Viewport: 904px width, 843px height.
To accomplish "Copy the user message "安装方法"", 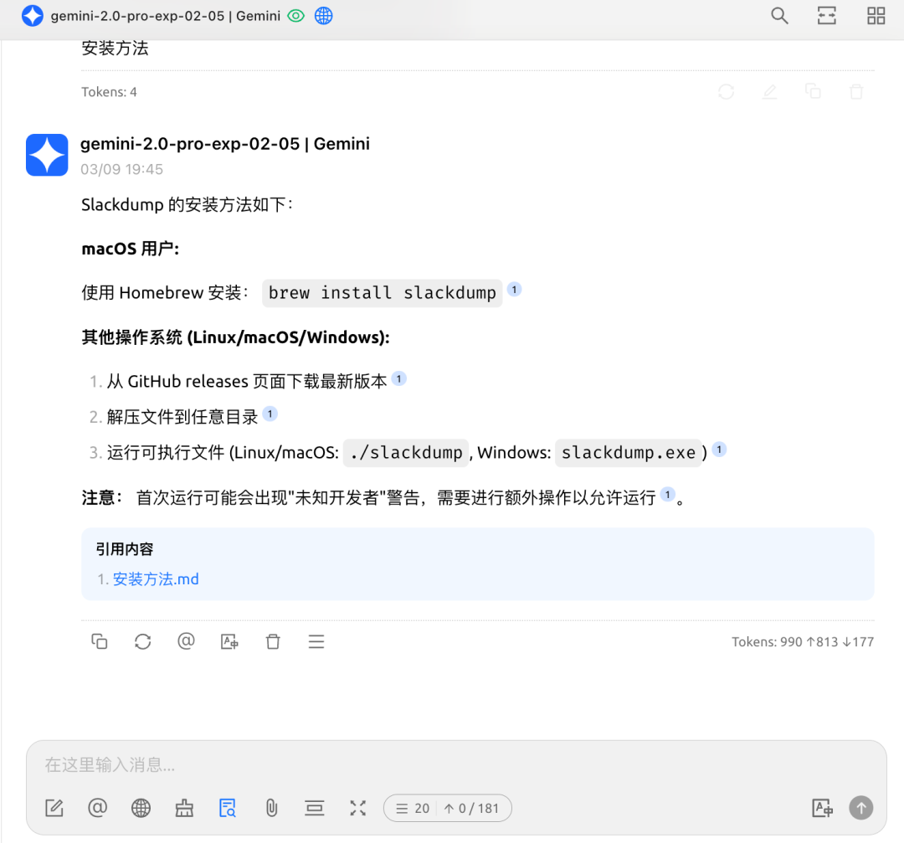I will click(x=813, y=92).
